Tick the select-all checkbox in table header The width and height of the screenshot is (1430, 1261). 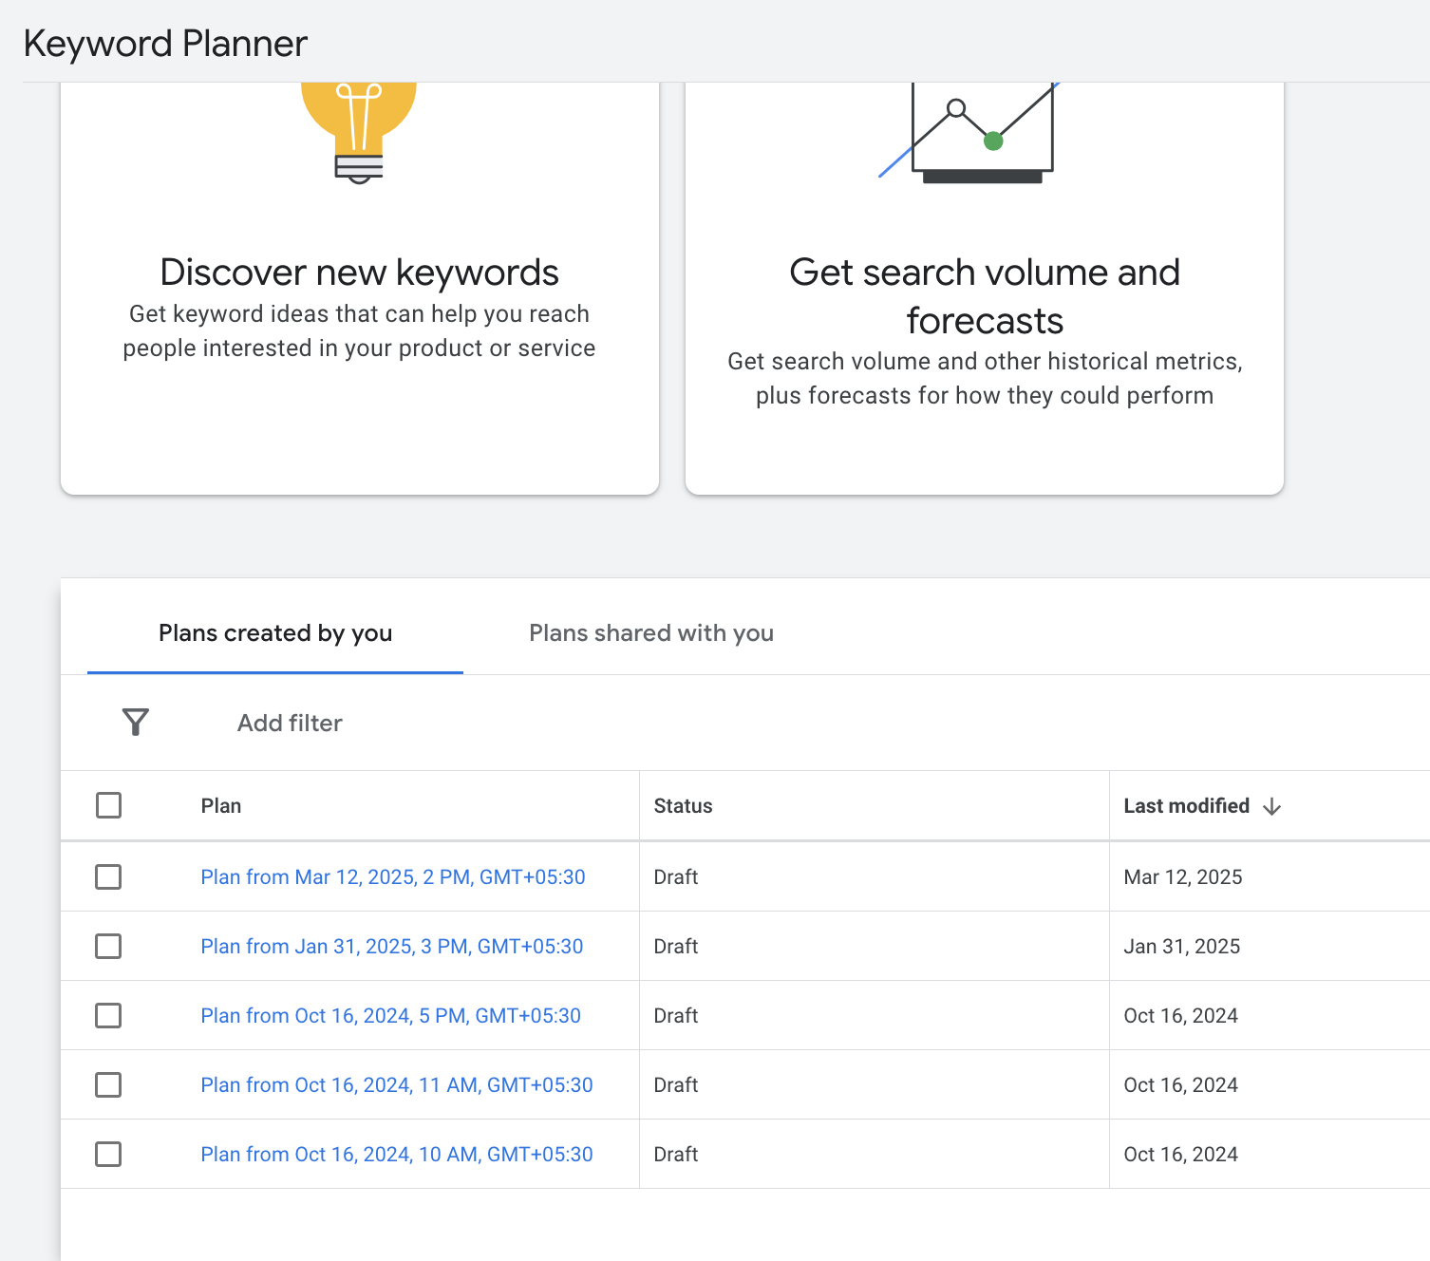(109, 805)
